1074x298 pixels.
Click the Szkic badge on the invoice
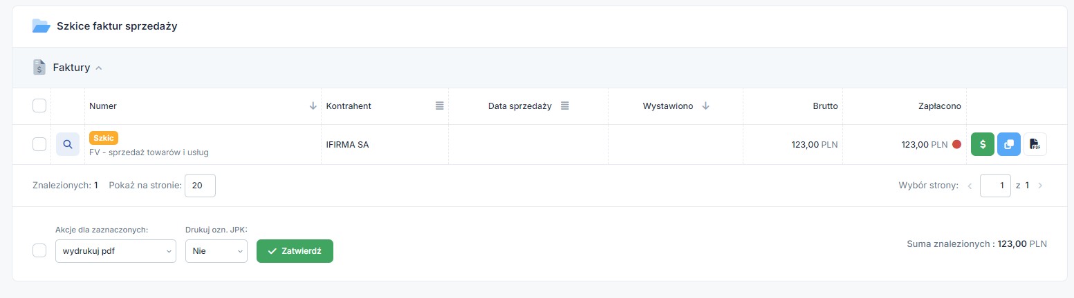point(104,138)
